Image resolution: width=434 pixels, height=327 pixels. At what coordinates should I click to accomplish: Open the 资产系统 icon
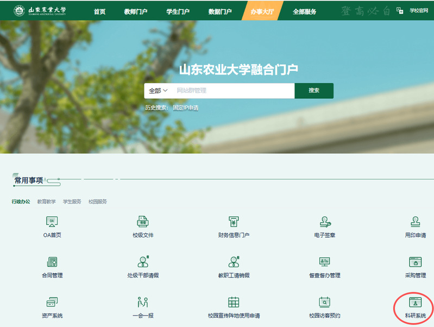pyautogui.click(x=52, y=302)
